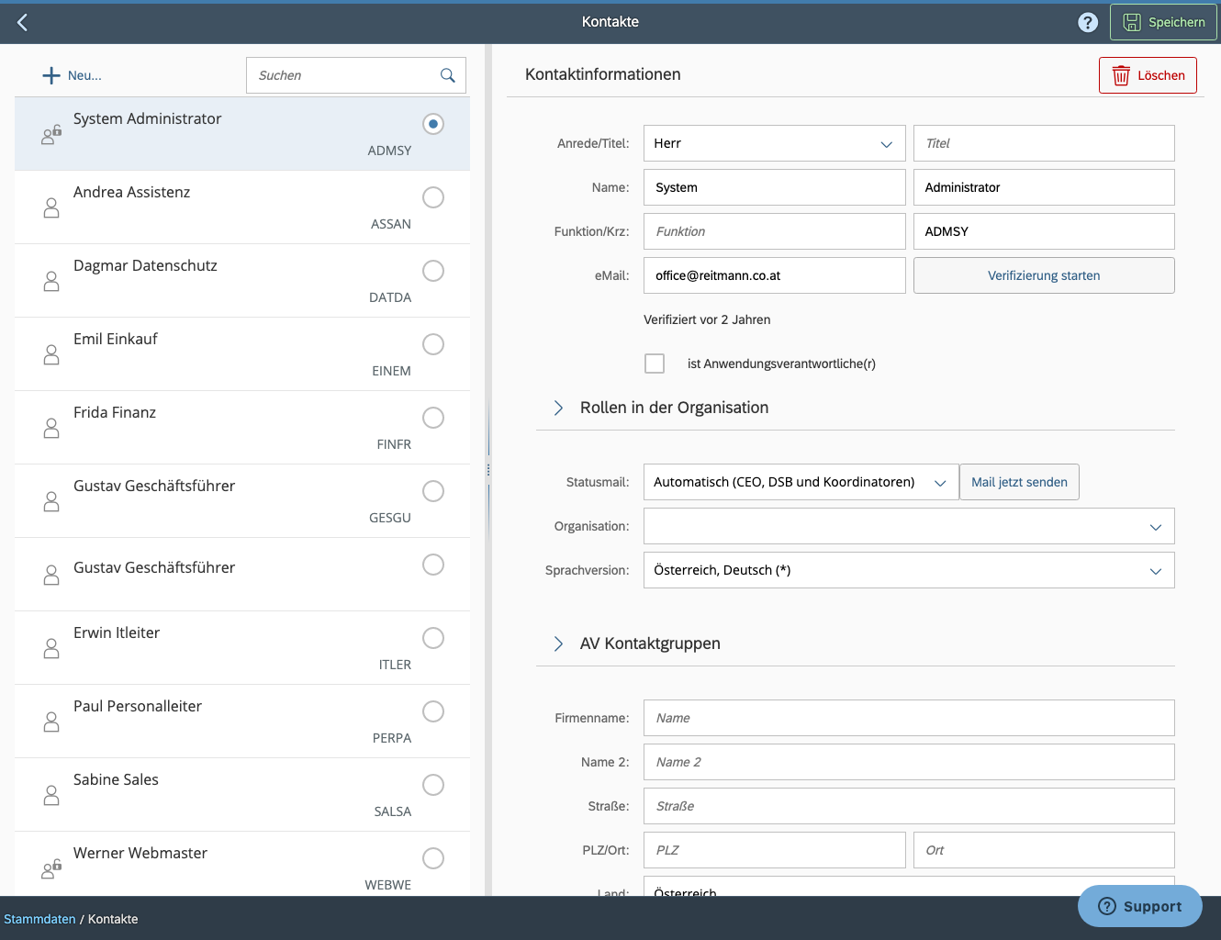Click the red trash icon beside Löschen
Screen dimensions: 1221x940
coord(1121,75)
